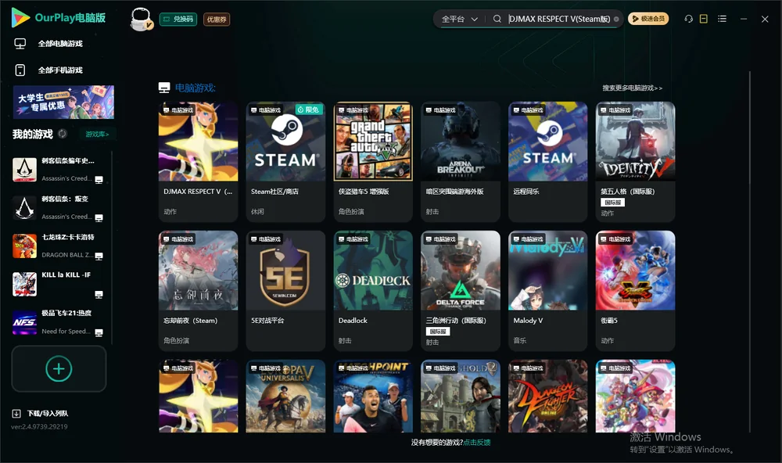
Task: Open the 远程同乐 Steam card
Action: point(548,162)
